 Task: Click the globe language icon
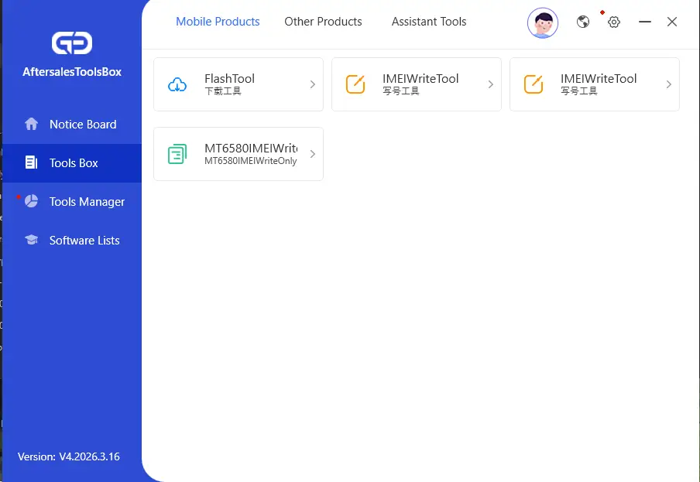pos(582,22)
